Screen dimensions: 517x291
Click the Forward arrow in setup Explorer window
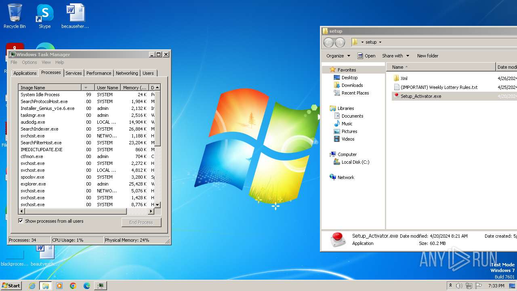point(340,42)
